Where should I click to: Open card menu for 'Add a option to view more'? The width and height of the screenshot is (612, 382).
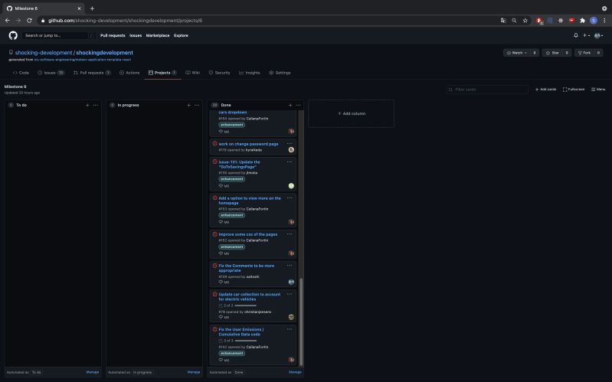click(x=290, y=198)
